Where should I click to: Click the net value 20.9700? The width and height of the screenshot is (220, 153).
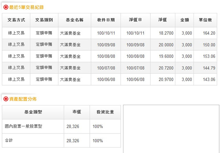[x=166, y=79]
